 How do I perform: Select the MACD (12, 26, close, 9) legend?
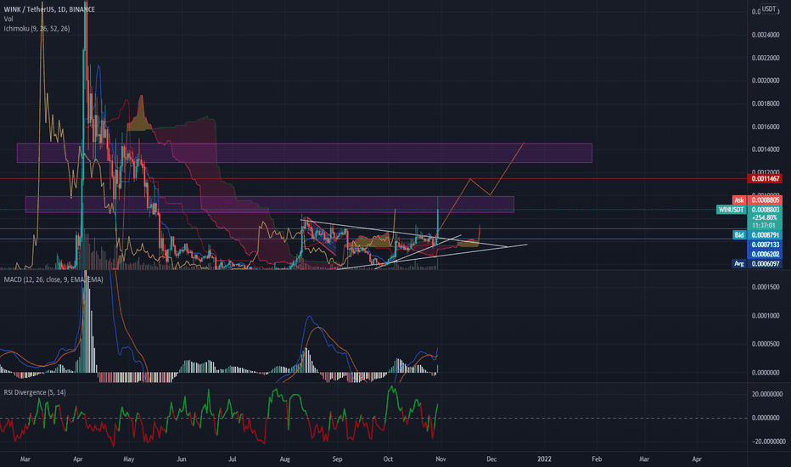pyautogui.click(x=53, y=279)
